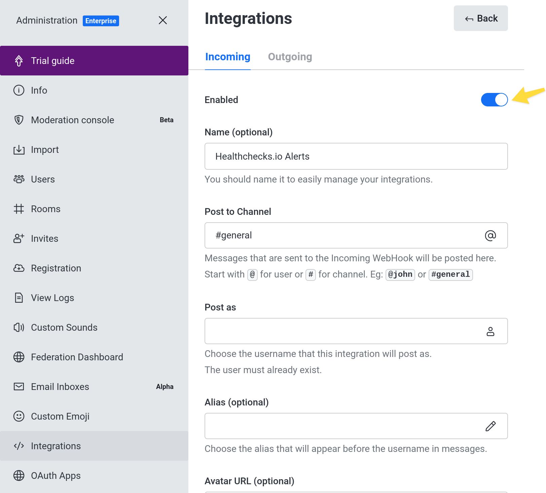Viewport: 546px width, 493px height.
Task: Select the Incoming tab
Action: pos(228,57)
